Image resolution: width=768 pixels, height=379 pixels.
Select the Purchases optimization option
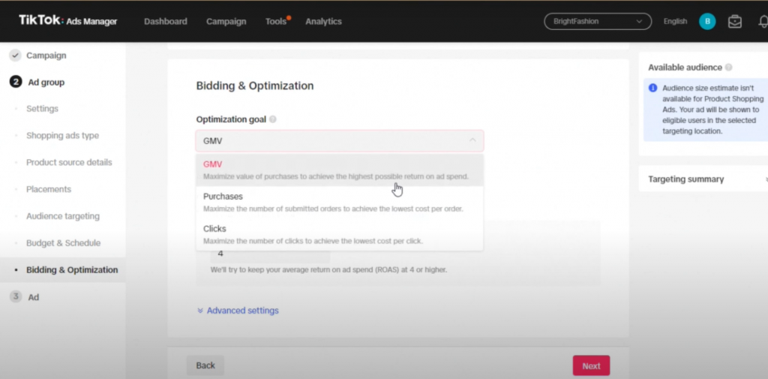point(223,197)
